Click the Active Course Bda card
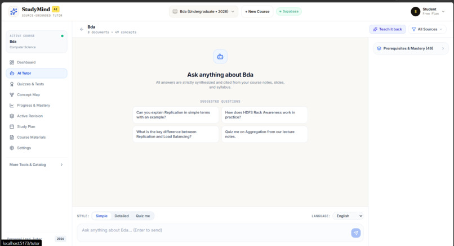454x246 pixels. (37, 42)
